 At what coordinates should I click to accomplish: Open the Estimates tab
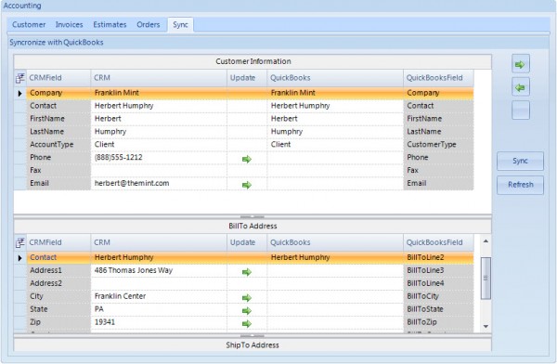pos(110,24)
